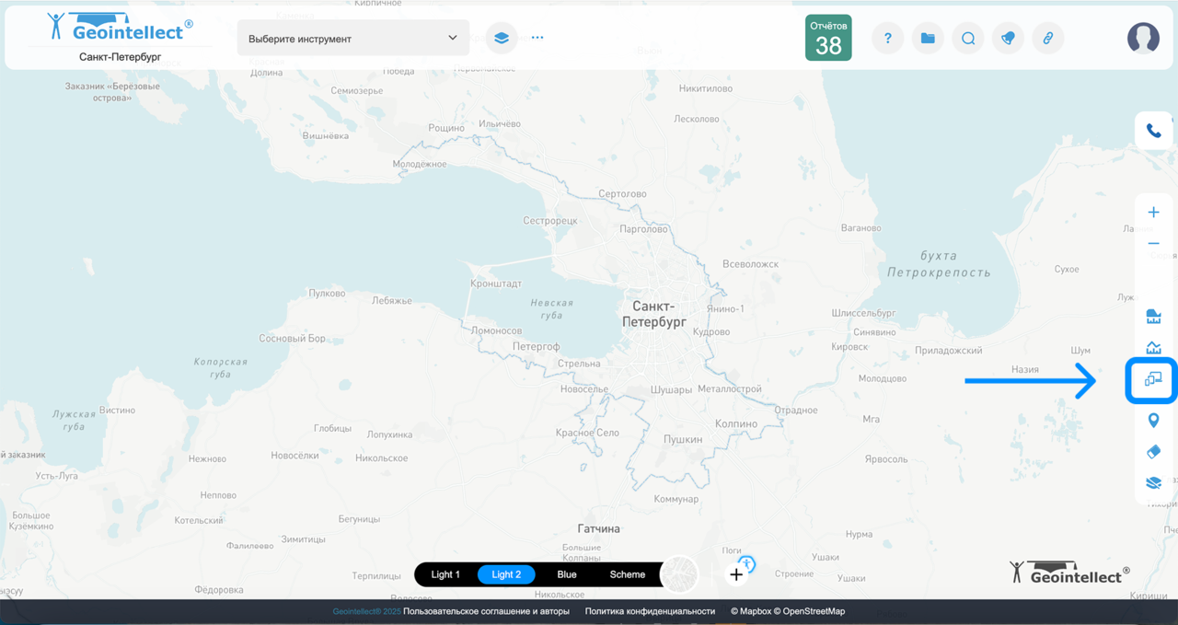Open the folder icon in the top bar
1178x625 pixels.
click(x=928, y=38)
